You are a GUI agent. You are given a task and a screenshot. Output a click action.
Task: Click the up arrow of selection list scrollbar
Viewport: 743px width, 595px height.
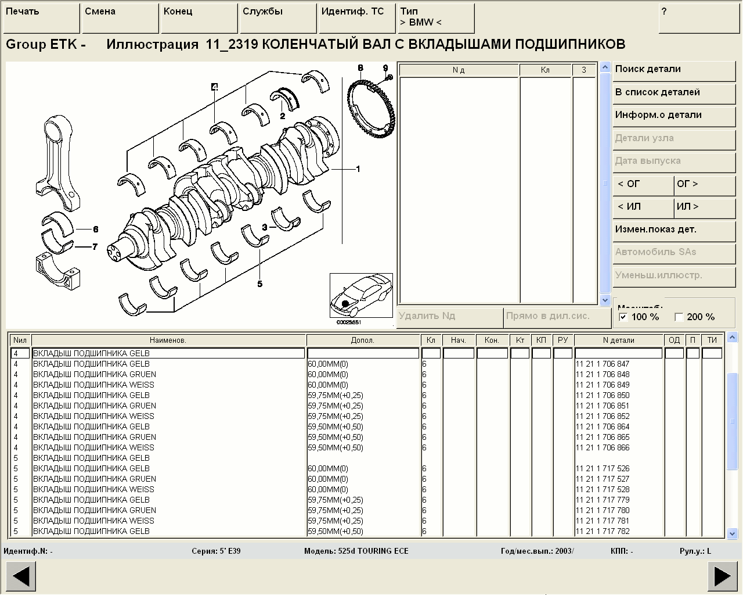coord(605,68)
